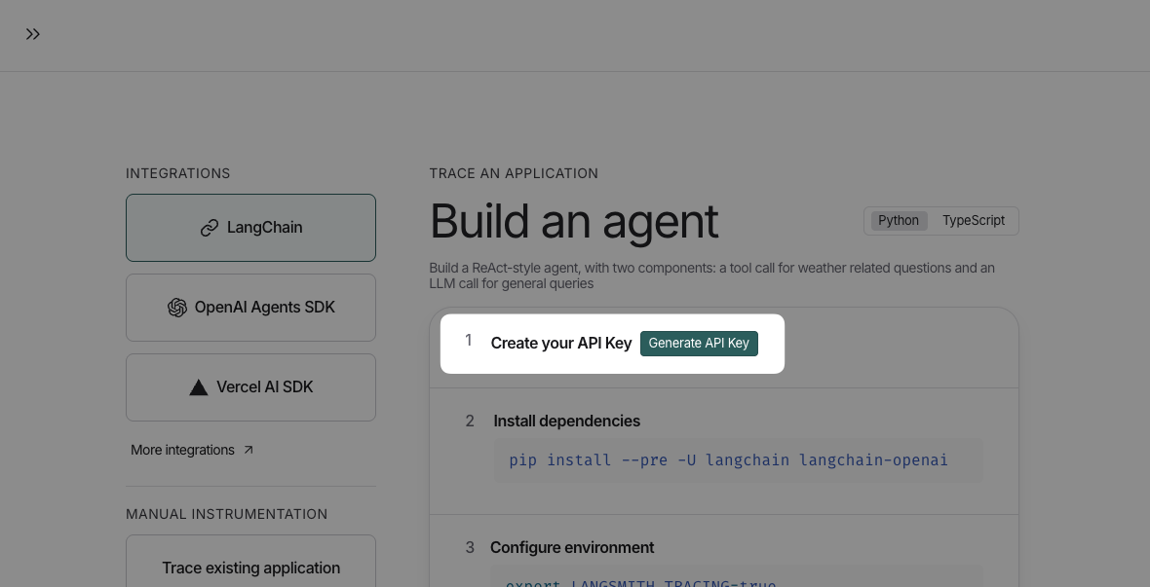
Task: Click the Vercel triangle logo icon
Action: [198, 387]
